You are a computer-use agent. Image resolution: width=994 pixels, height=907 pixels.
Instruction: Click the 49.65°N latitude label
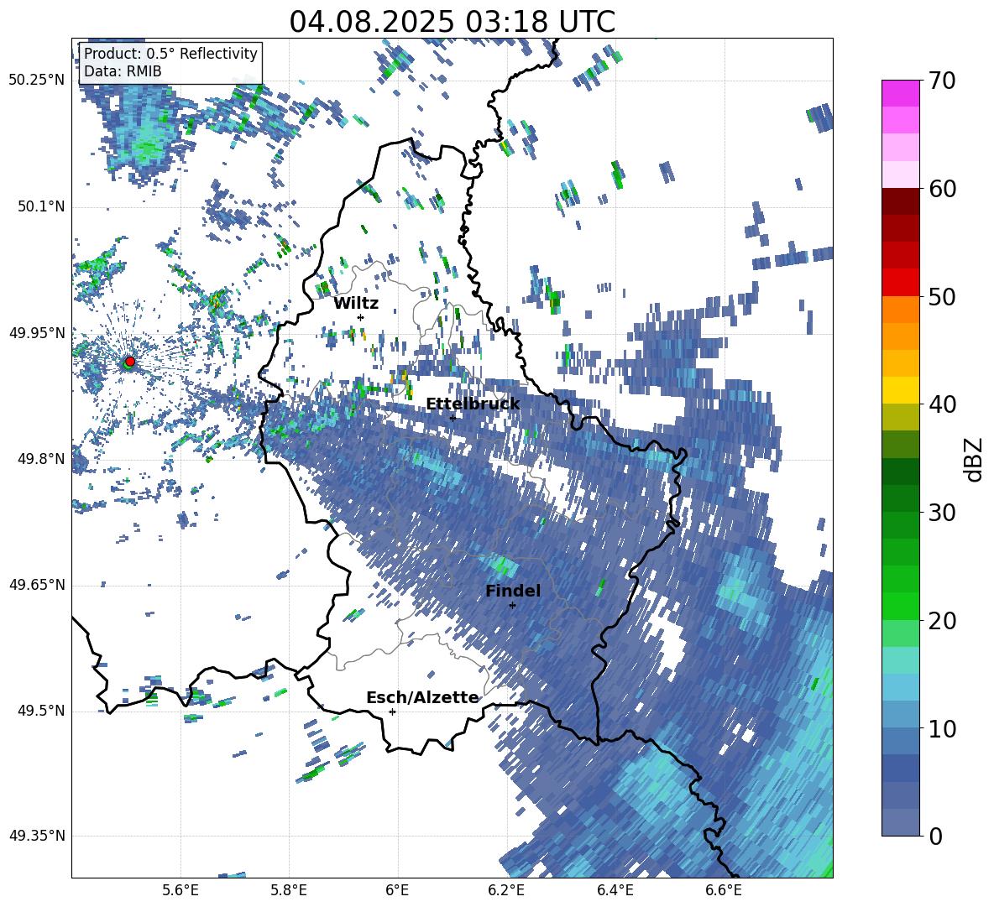[x=37, y=585]
